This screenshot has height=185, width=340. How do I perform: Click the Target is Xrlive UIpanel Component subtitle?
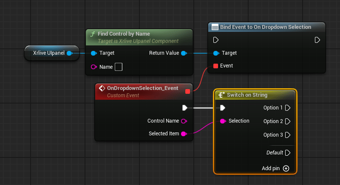pyautogui.click(x=138, y=41)
